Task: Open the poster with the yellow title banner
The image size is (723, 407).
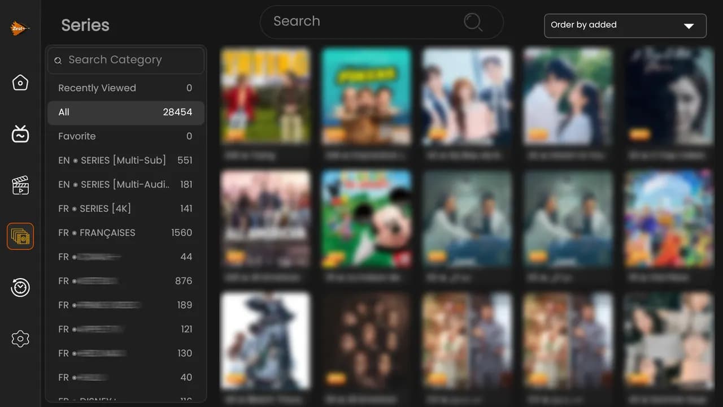Action: (x=265, y=96)
